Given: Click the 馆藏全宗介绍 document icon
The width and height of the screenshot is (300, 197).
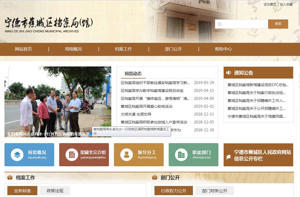Looking at the screenshot, I should [72, 155].
